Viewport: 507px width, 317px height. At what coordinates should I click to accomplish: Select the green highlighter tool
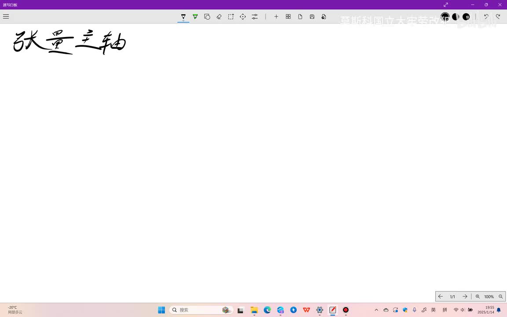tap(195, 16)
